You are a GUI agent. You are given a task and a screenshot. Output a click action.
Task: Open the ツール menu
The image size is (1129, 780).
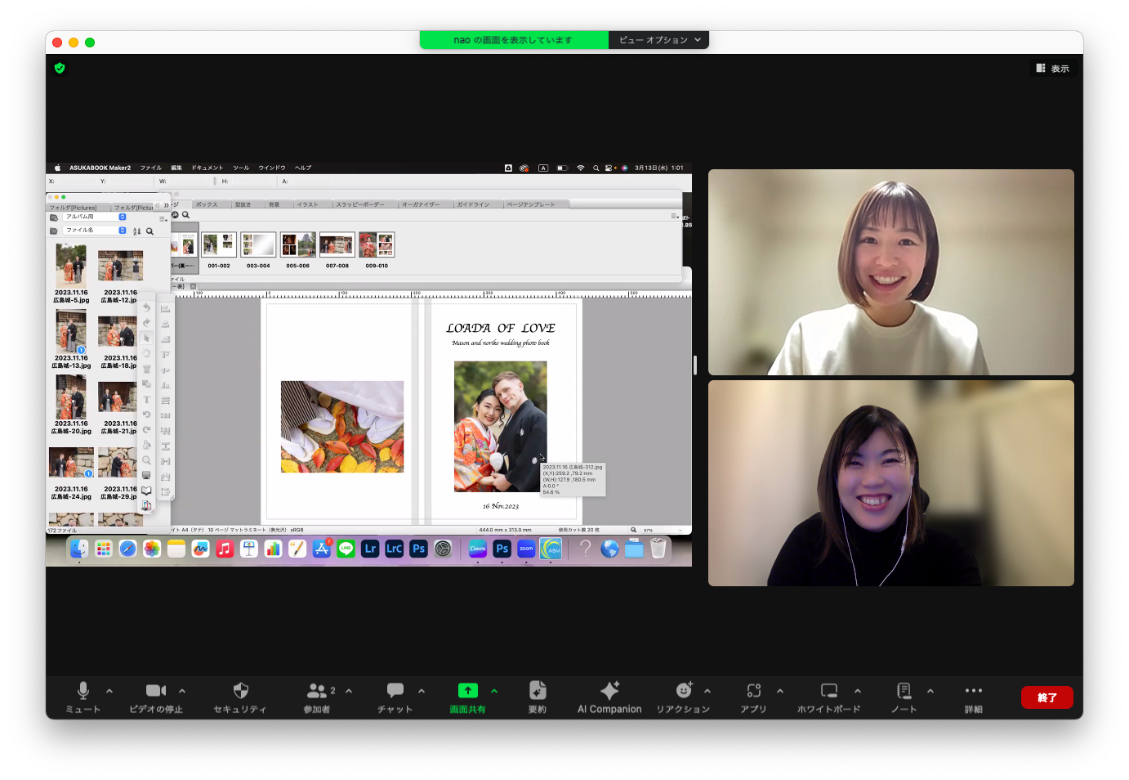coord(241,168)
